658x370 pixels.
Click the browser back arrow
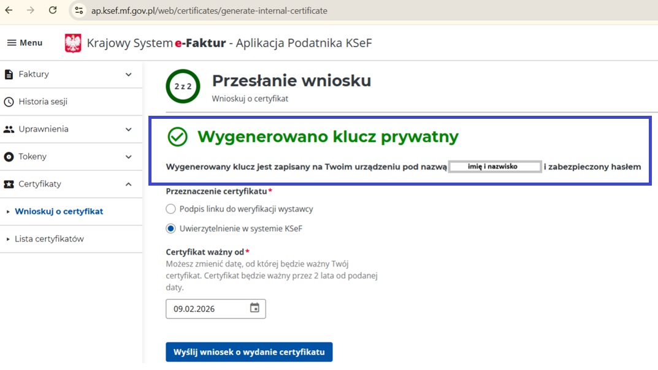tap(9, 10)
